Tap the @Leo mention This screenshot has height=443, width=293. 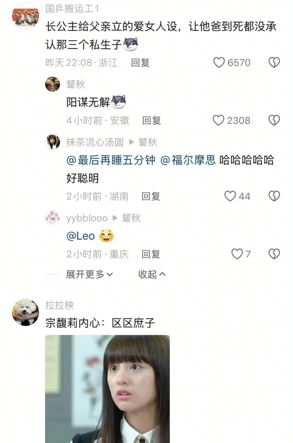(80, 236)
